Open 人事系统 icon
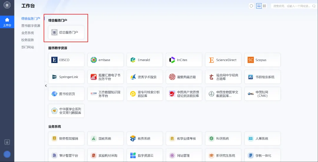Screen dimensions: 318x162 [x=251, y=139]
